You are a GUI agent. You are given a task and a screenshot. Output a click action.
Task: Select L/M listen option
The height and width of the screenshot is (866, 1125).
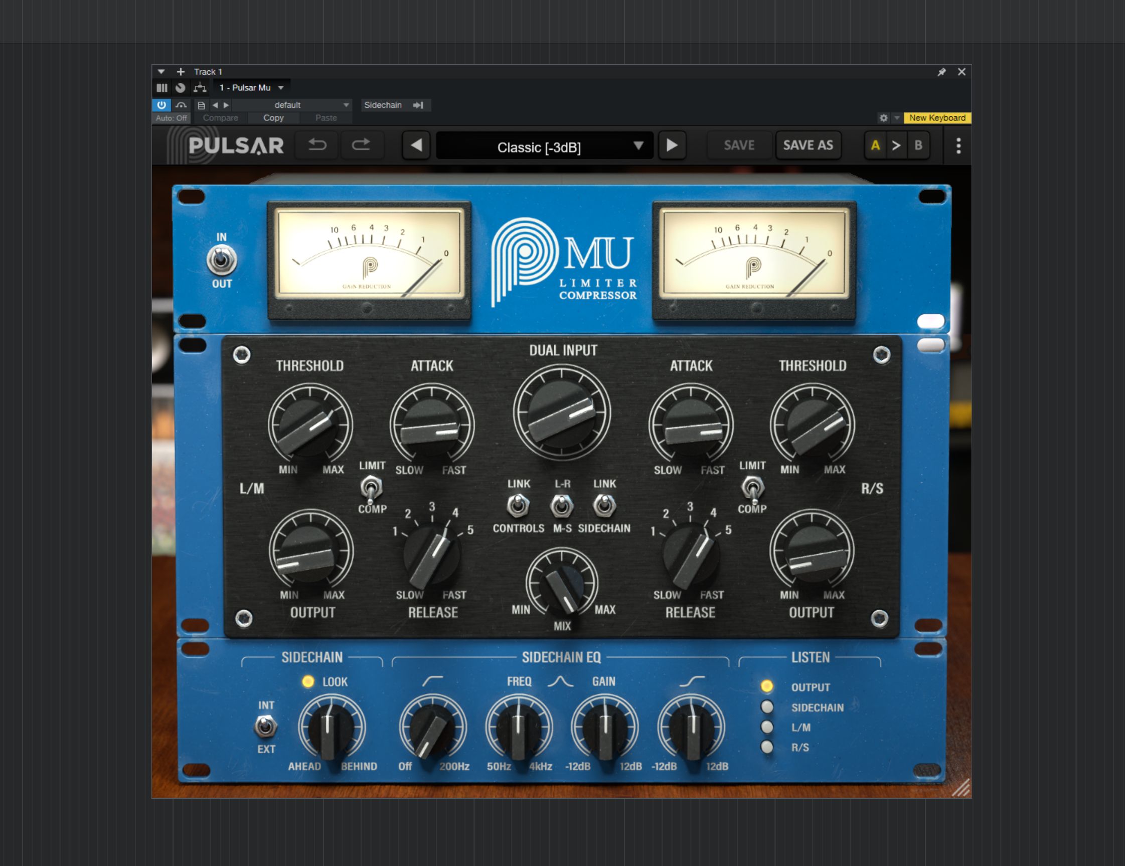767,727
